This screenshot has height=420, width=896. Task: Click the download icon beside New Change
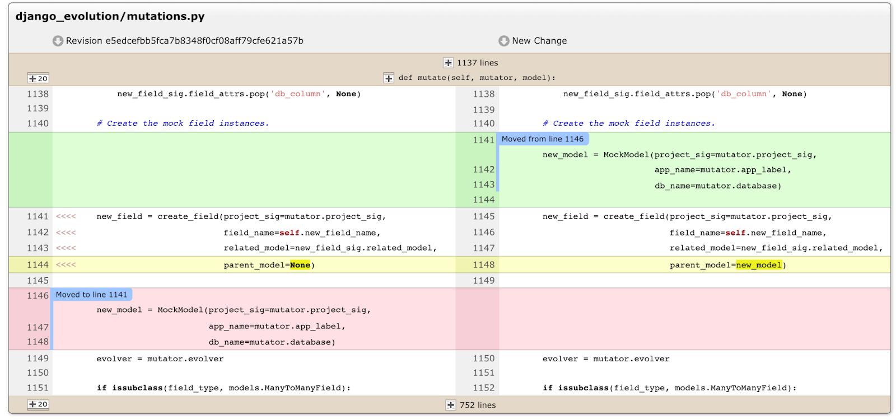(503, 41)
